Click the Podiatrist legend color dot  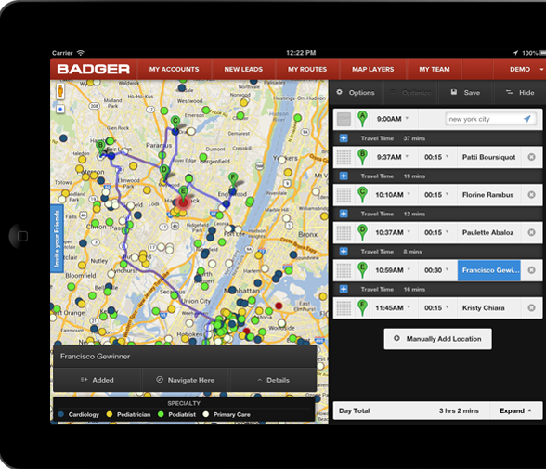pyautogui.click(x=161, y=414)
